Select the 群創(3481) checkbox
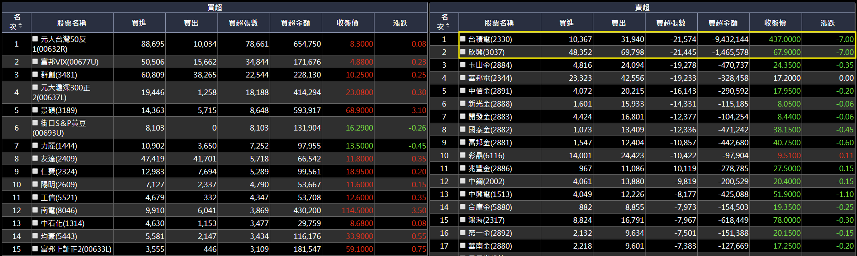The height and width of the screenshot is (256, 857). 35,74
